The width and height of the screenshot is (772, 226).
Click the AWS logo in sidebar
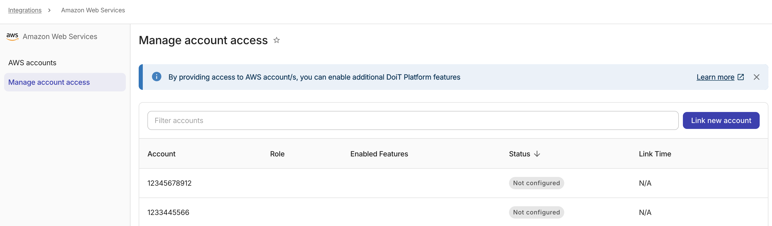pyautogui.click(x=12, y=36)
